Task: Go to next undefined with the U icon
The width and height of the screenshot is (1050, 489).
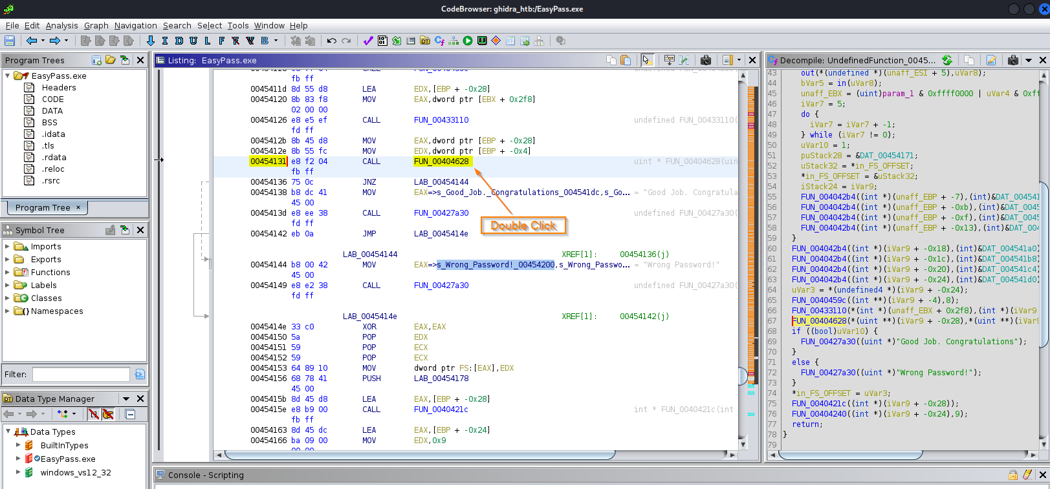Action: [193, 41]
